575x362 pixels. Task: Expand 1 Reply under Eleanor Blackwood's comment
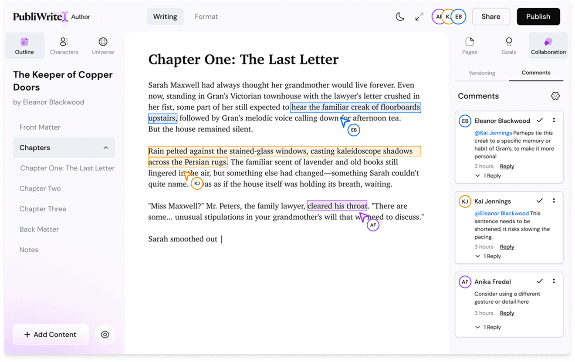coord(488,176)
